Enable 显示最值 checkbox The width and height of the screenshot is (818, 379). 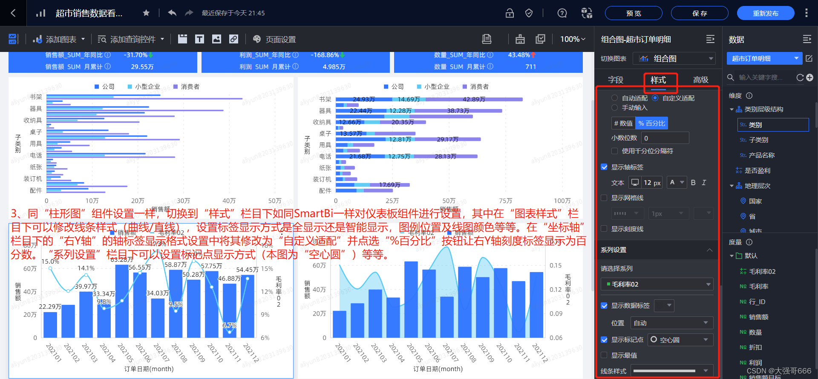604,355
